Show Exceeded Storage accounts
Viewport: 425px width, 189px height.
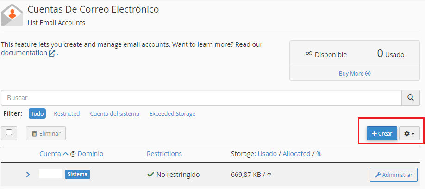[172, 113]
